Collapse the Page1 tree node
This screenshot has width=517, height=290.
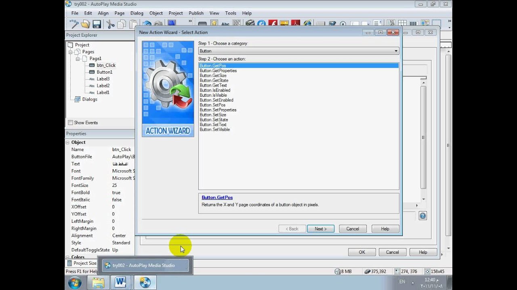pos(77,59)
